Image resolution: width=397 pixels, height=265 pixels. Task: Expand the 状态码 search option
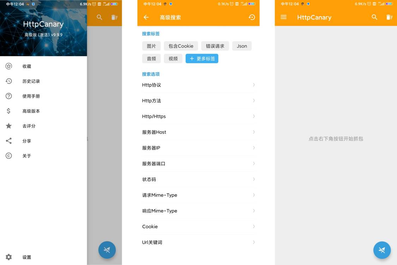tap(198, 179)
